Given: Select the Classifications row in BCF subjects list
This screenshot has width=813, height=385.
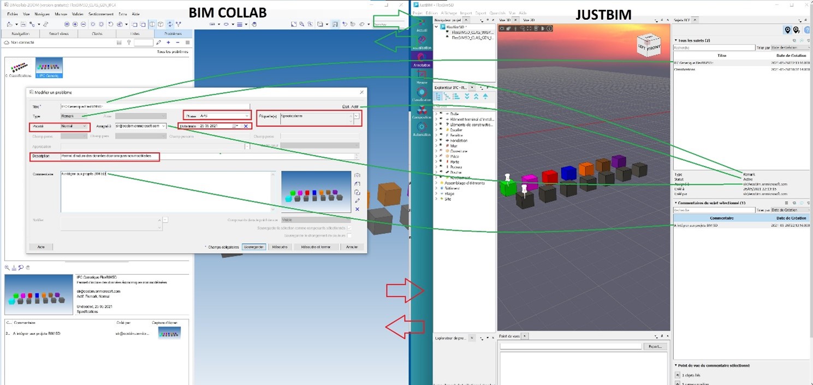Looking at the screenshot, I should point(741,69).
